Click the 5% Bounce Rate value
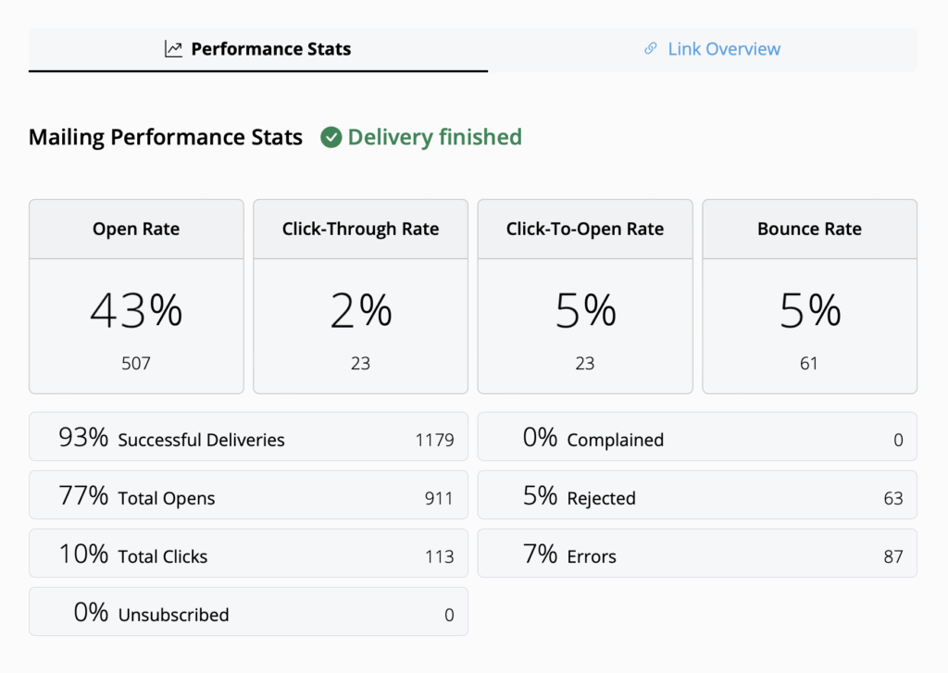The width and height of the screenshot is (948, 673). pyautogui.click(x=809, y=310)
